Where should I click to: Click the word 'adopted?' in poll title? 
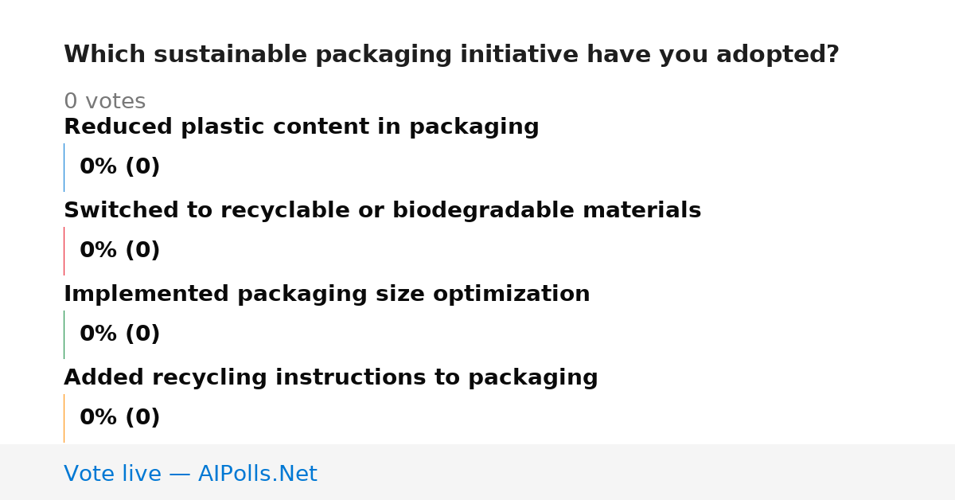[x=778, y=55]
